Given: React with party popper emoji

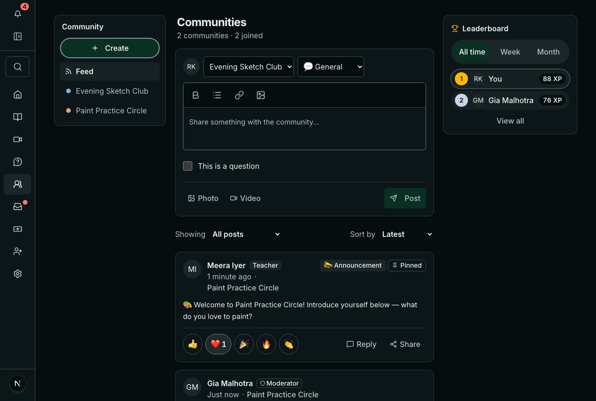Looking at the screenshot, I should coord(244,344).
